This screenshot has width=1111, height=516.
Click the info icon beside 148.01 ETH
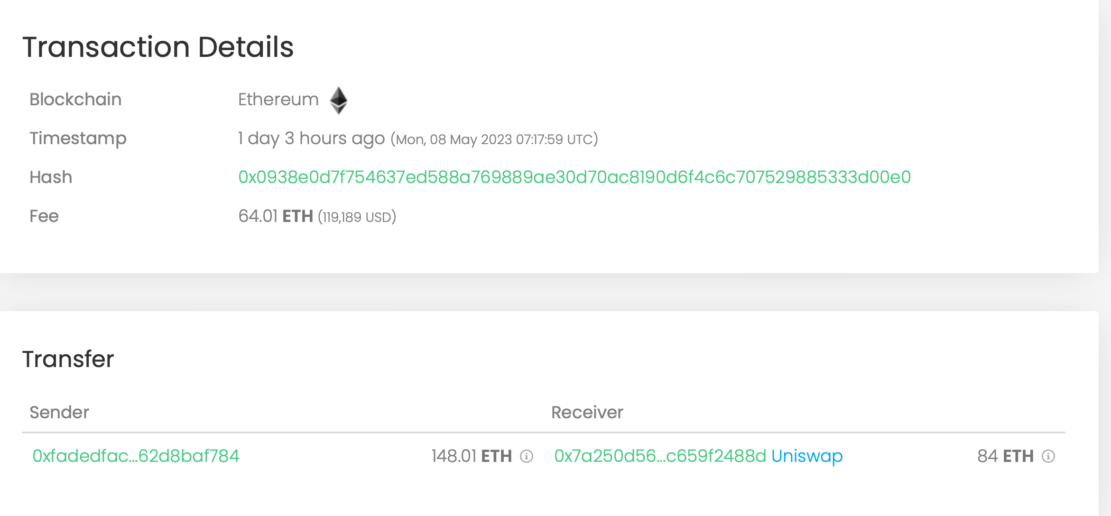click(527, 456)
